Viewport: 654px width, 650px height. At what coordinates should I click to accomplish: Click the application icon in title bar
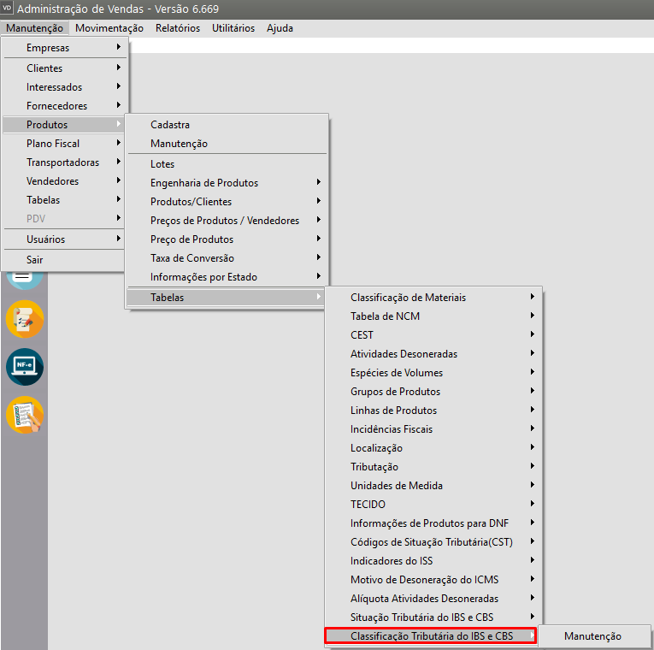[8, 9]
